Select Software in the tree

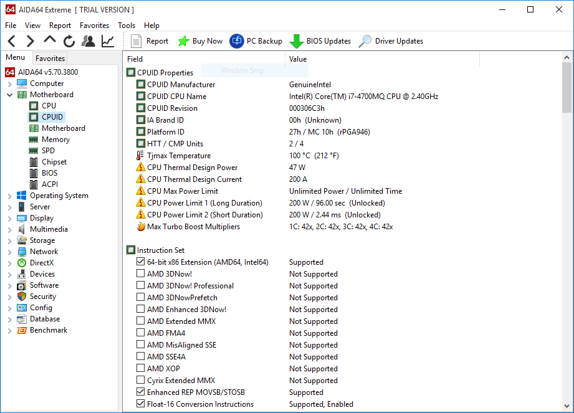click(x=44, y=285)
